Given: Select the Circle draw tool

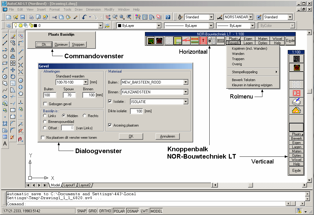Looking at the screenshot, I should 5,77.
